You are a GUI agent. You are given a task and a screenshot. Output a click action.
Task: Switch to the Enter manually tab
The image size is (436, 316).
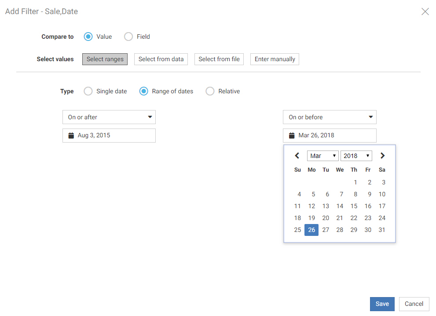click(275, 59)
